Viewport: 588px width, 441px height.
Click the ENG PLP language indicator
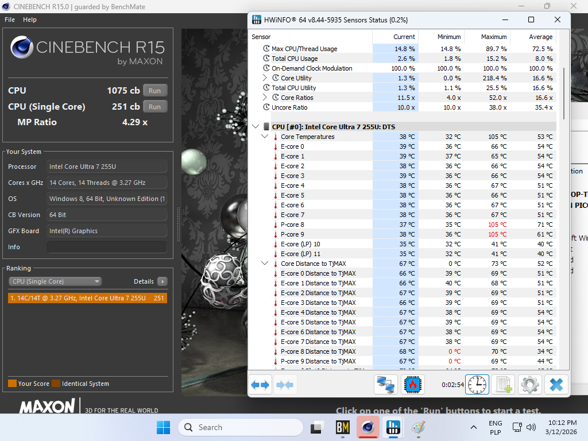click(496, 427)
